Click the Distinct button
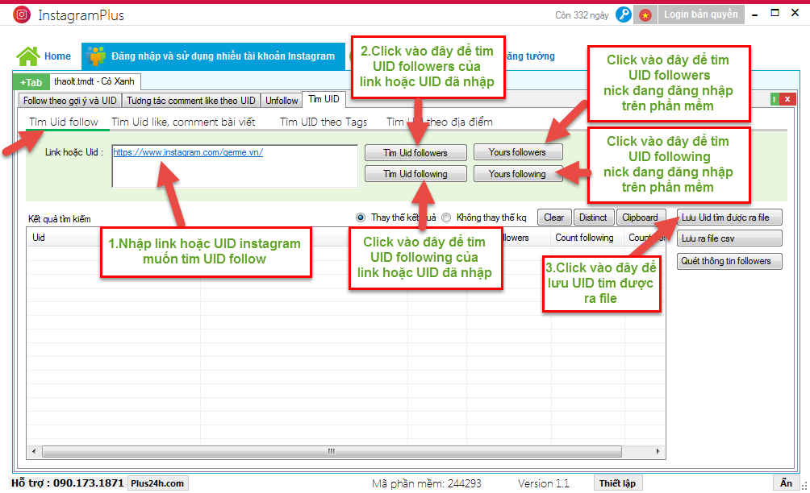 (593, 217)
